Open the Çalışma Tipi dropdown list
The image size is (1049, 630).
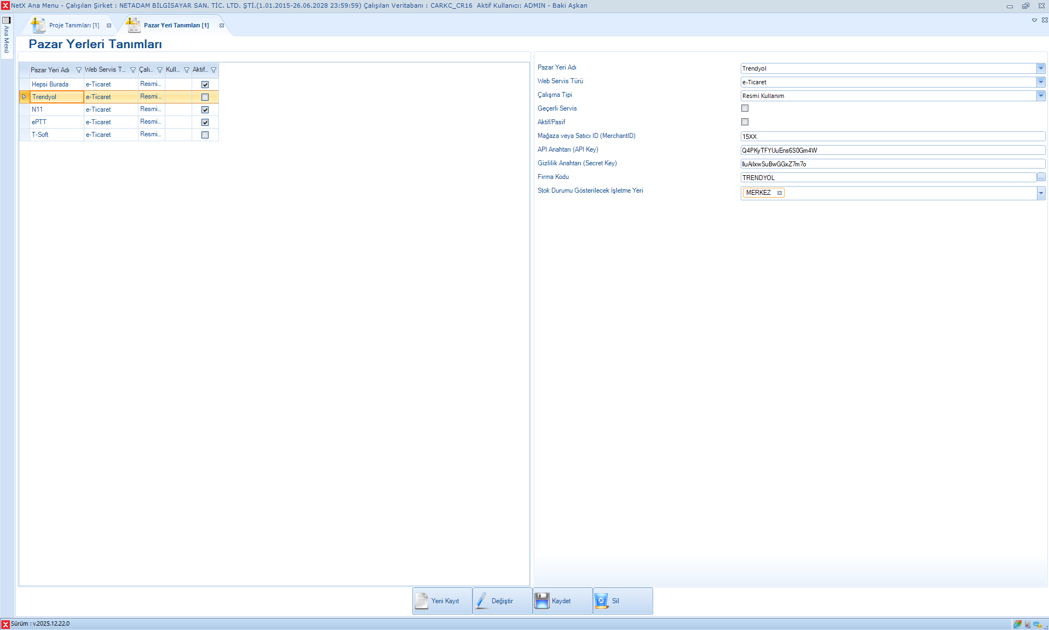click(x=1041, y=96)
